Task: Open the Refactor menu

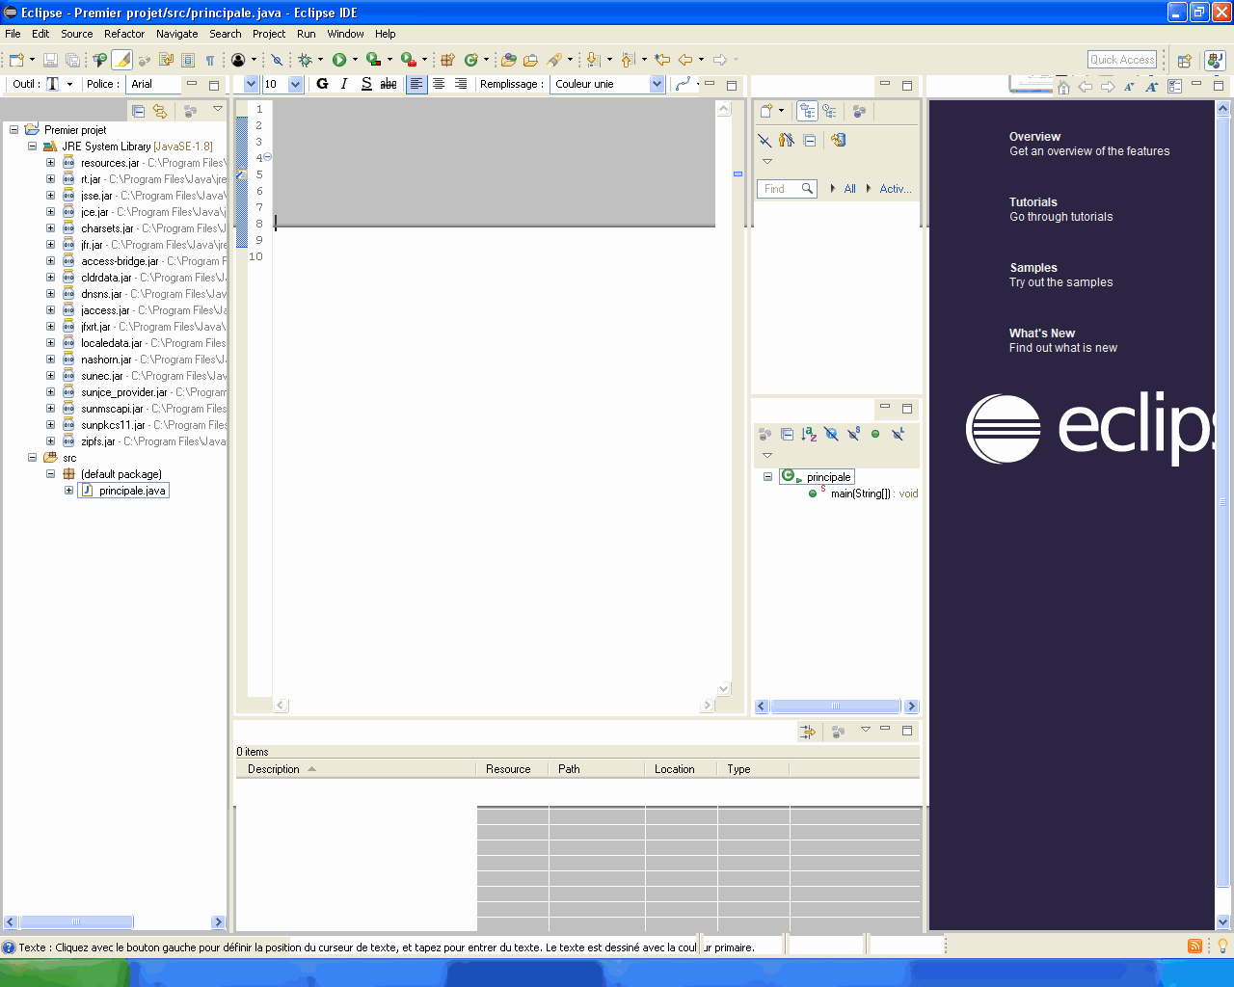Action: tap(123, 34)
